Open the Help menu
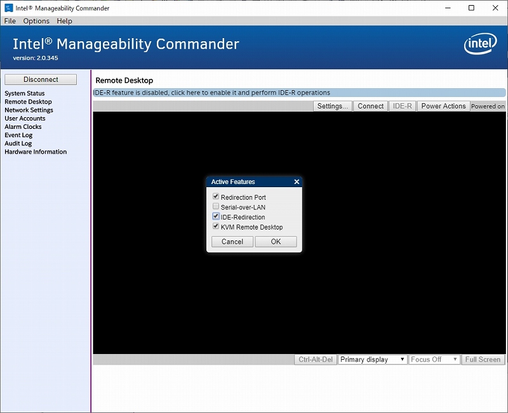508x413 pixels. [65, 21]
